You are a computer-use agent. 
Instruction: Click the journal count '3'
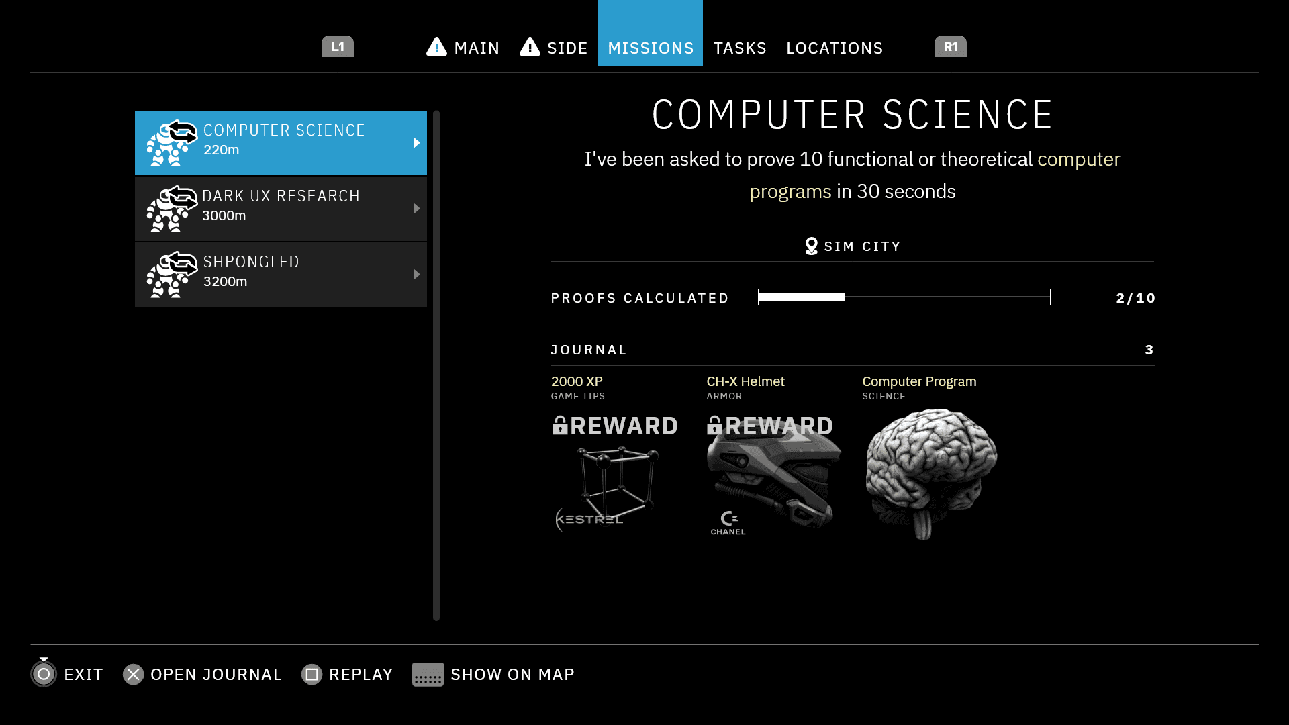click(x=1149, y=350)
